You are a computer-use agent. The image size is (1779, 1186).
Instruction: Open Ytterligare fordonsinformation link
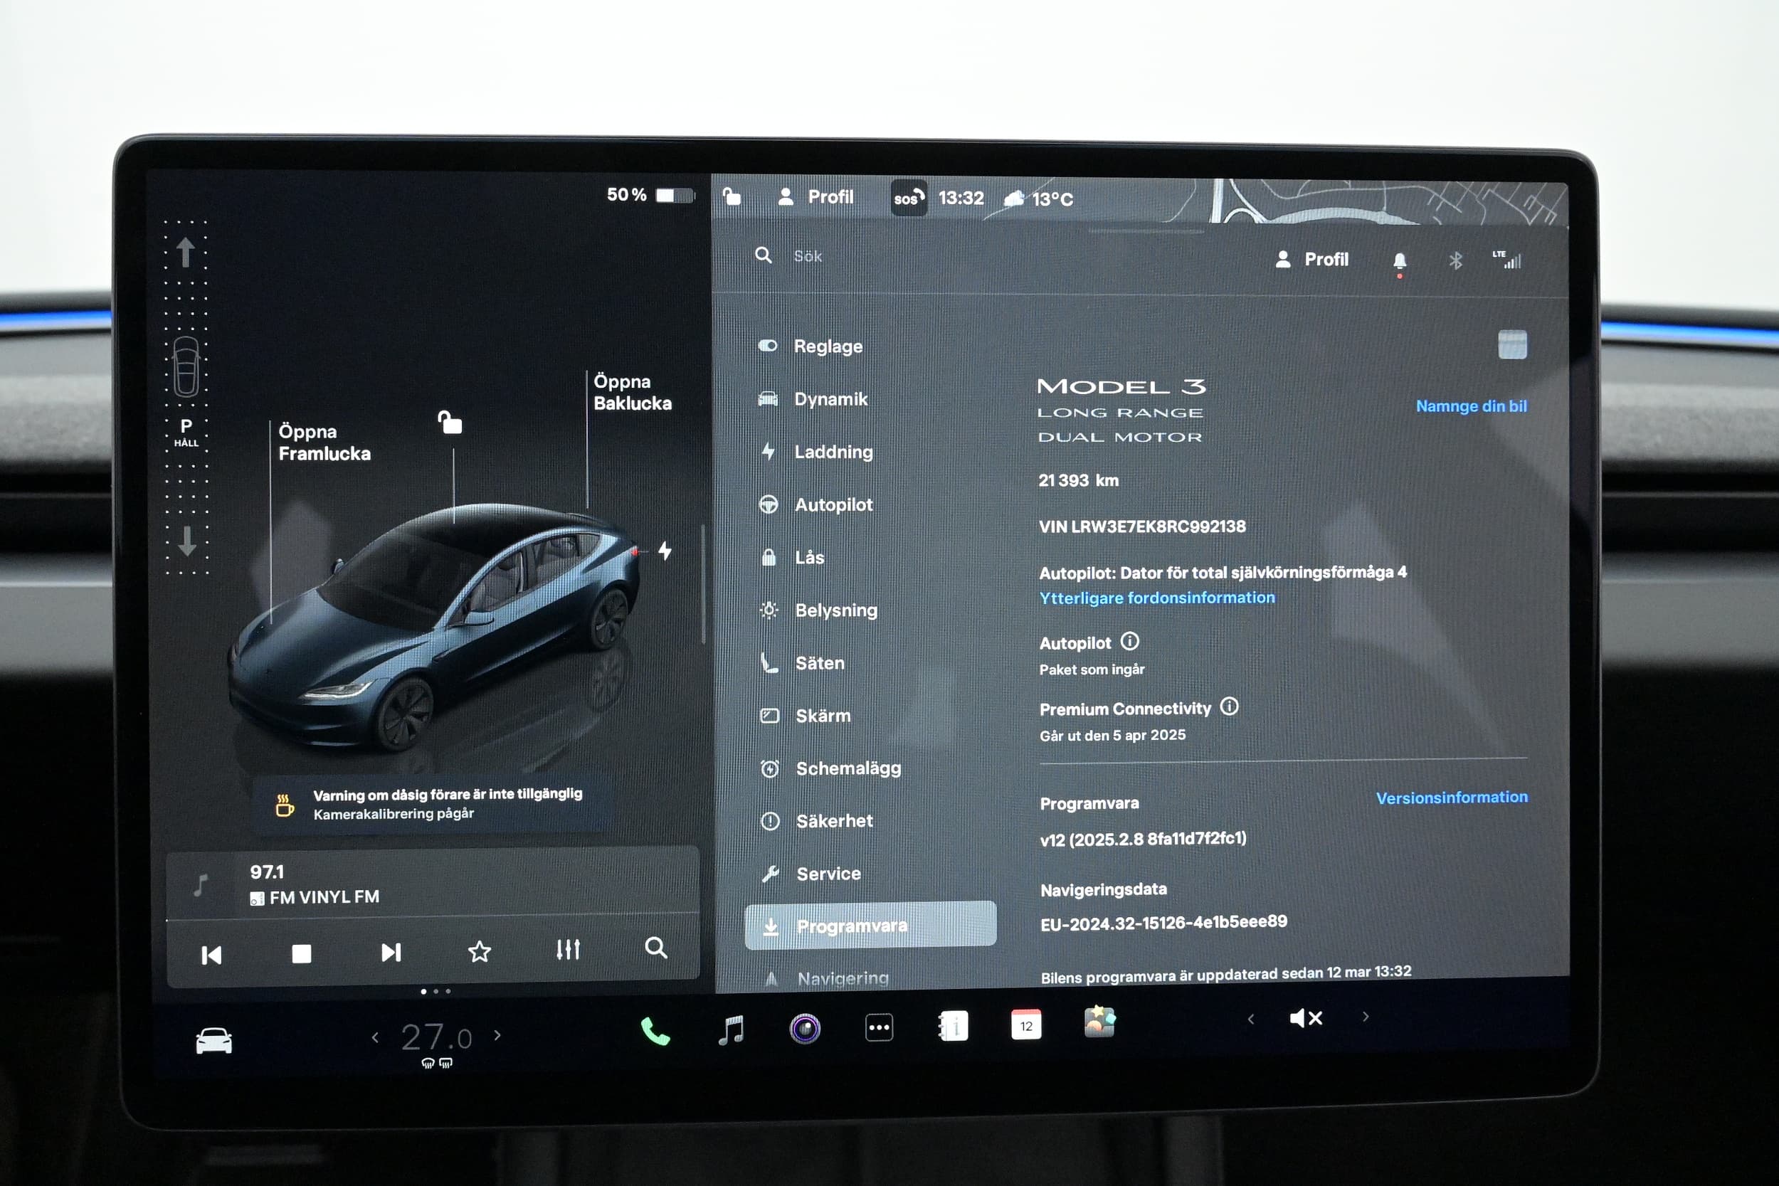click(x=1157, y=598)
